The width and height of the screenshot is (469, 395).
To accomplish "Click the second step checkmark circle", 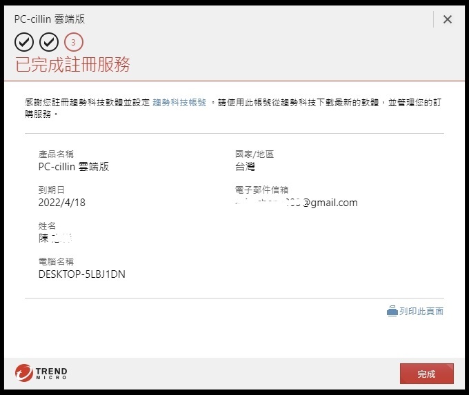I will 49,42.
